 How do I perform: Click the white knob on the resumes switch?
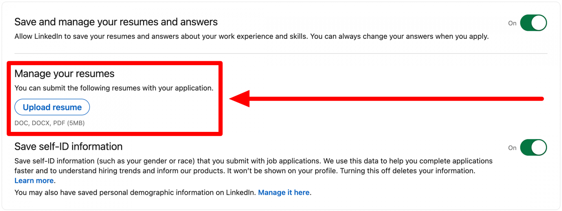539,23
